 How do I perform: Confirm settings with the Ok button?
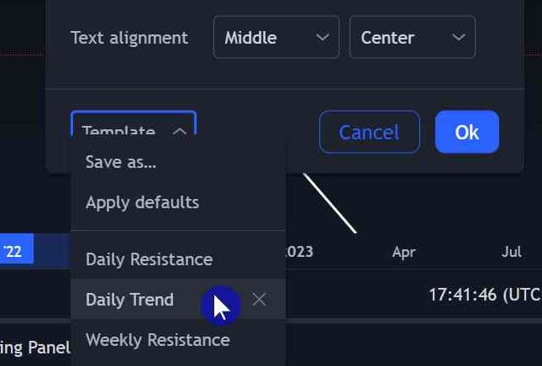click(x=467, y=132)
